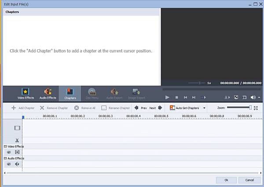Open the Image Export tab

pyautogui.click(x=136, y=94)
